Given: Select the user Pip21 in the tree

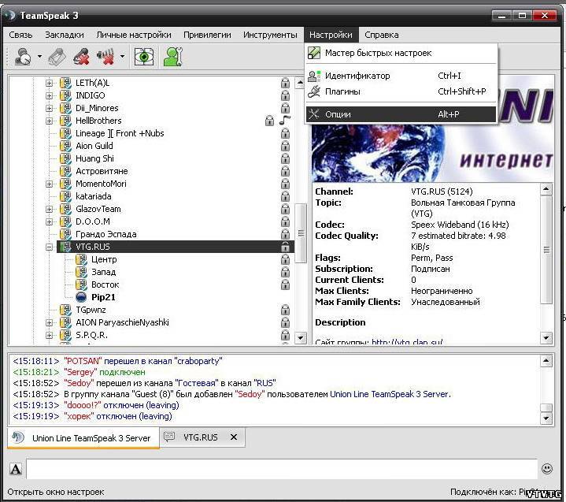Looking at the screenshot, I should (x=103, y=297).
